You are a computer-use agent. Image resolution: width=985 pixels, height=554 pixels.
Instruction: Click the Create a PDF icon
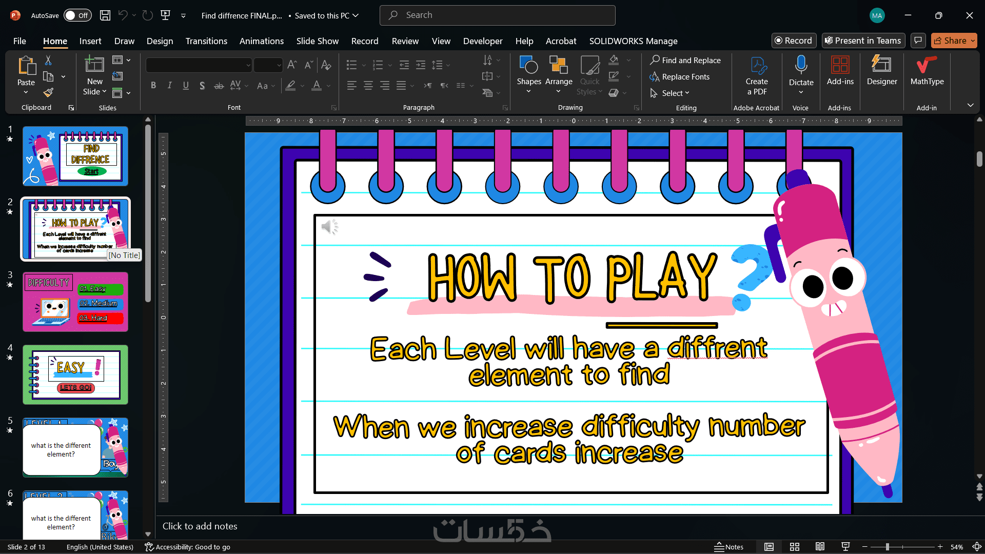click(x=757, y=66)
